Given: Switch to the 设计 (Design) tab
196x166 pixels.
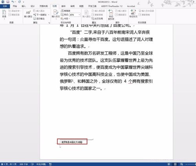Looking at the screenshot, I should [x=33, y=6].
